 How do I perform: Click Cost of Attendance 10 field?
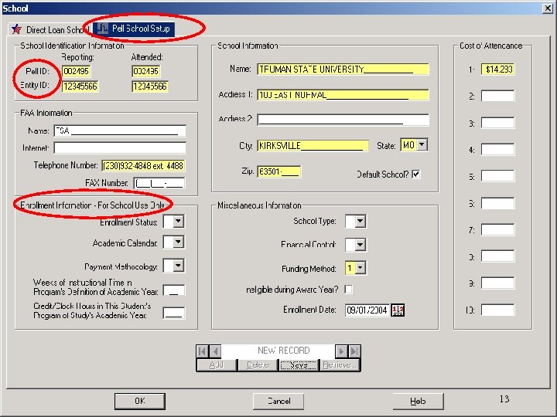coord(497,310)
